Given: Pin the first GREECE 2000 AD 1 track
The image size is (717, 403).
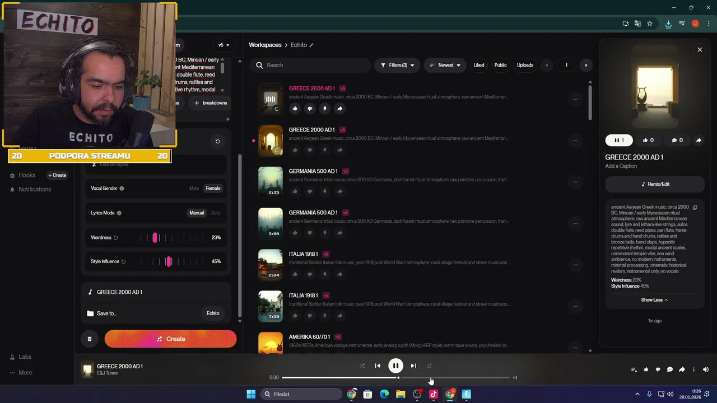Looking at the screenshot, I should [x=324, y=109].
